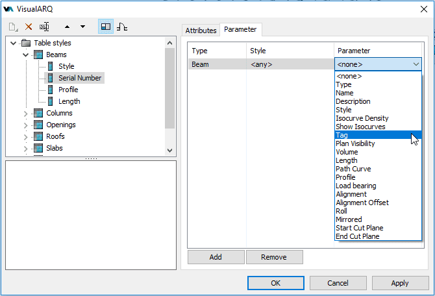Click the Profile column icon
The image size is (435, 296).
[50, 90]
